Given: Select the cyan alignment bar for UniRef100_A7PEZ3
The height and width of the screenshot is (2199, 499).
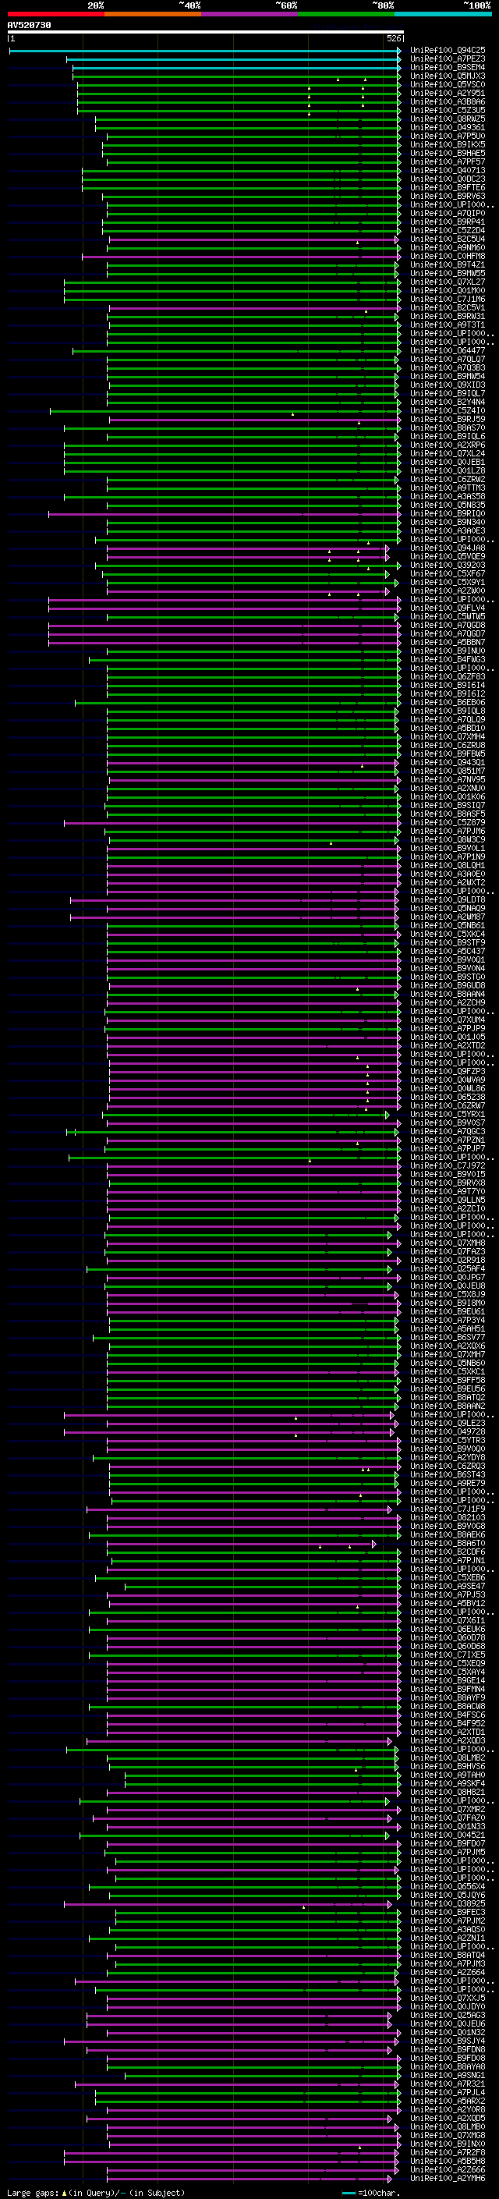Looking at the screenshot, I should 234,60.
